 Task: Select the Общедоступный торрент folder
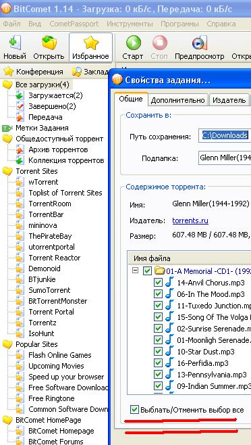[x=59, y=139]
